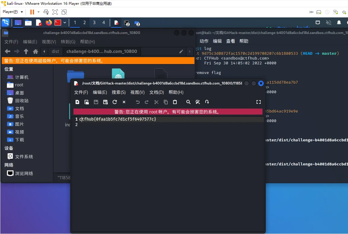Switch to workspace 3
Screen dimensions: 348x234
[x=94, y=23]
